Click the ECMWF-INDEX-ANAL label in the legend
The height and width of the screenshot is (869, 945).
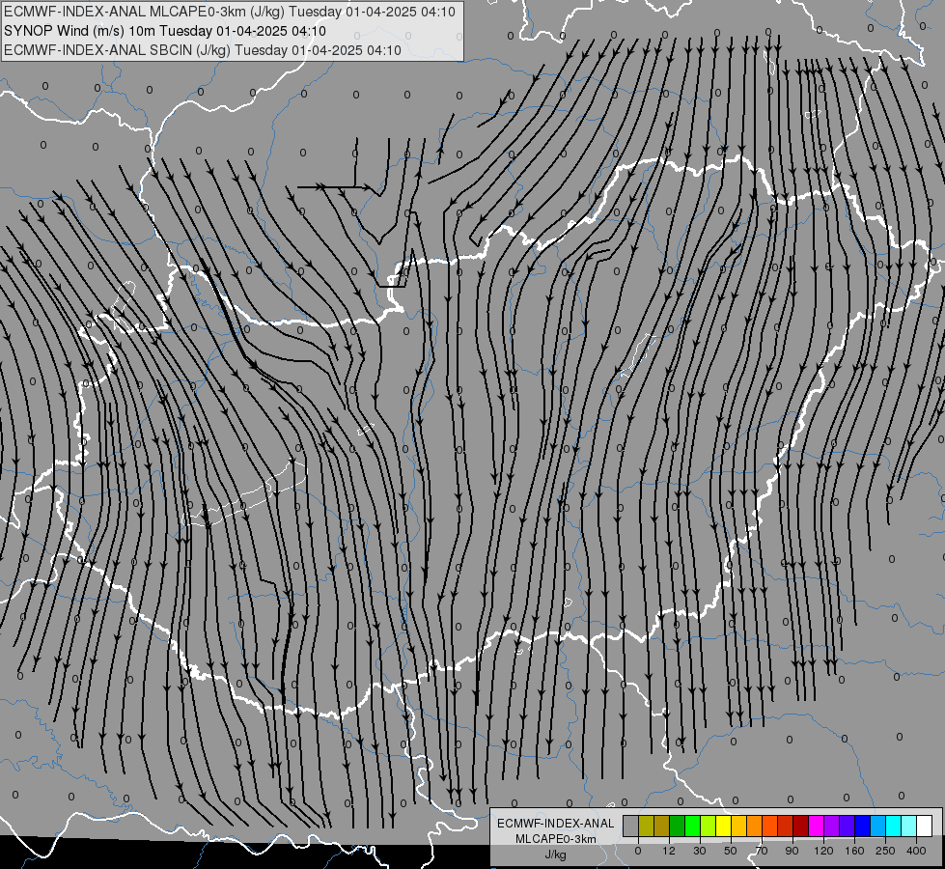556,824
